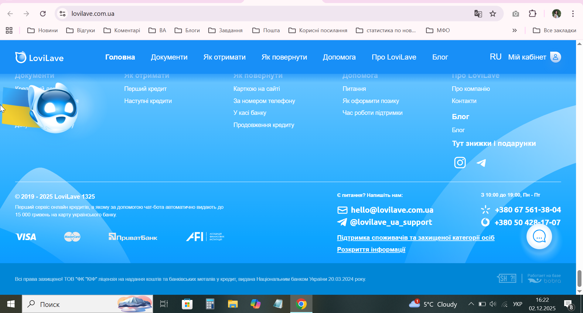Click the Windows Start button
583x313 pixels.
click(x=11, y=304)
